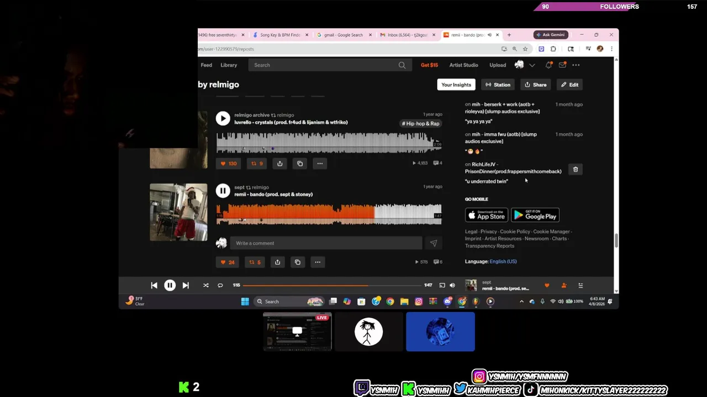Pause the remii - bando track in feed
Image resolution: width=707 pixels, height=397 pixels.
pos(223,191)
